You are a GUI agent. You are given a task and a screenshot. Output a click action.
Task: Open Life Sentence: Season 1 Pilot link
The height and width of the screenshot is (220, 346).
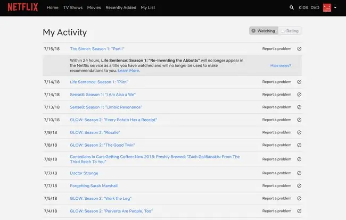point(99,82)
